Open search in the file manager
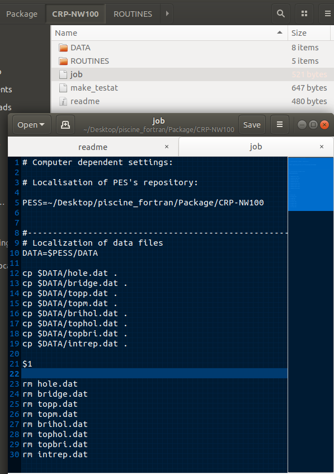 (280, 13)
